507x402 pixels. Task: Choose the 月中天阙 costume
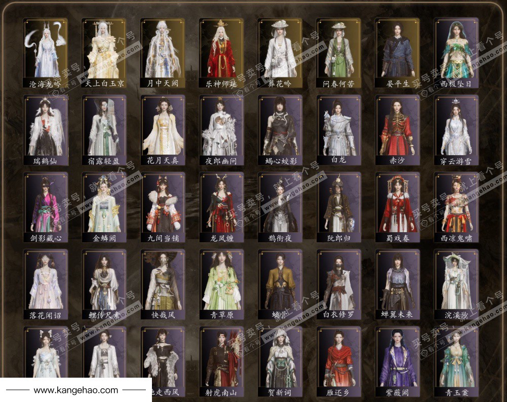pyautogui.click(x=163, y=53)
